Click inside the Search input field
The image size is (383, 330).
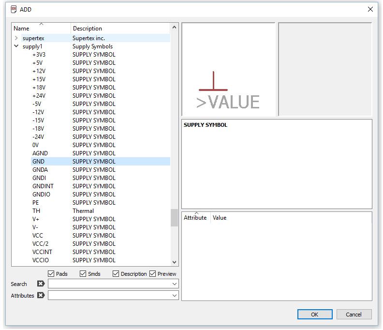113,284
